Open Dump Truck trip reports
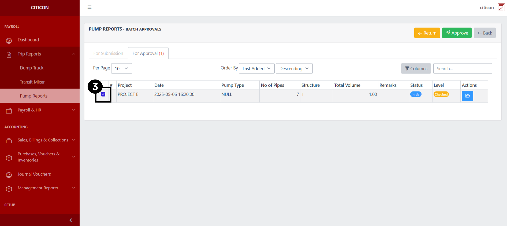The height and width of the screenshot is (226, 507). coord(32,68)
